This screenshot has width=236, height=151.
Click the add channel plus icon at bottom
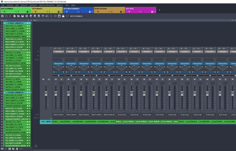point(9,149)
